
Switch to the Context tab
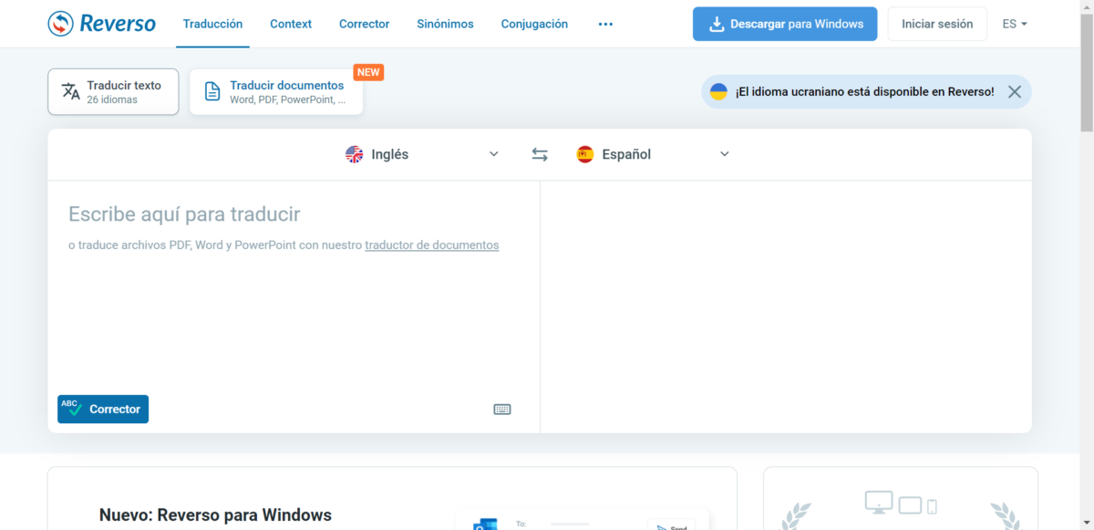pos(291,24)
